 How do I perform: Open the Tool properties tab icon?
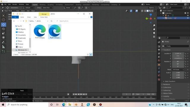[x=159, y=42]
